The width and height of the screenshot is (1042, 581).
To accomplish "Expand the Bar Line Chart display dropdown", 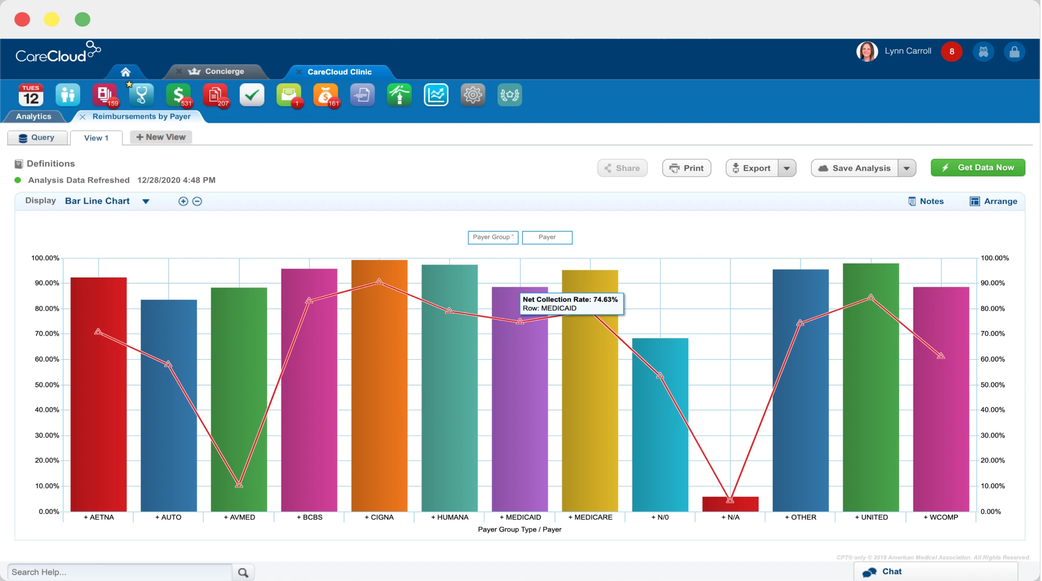I will [146, 201].
